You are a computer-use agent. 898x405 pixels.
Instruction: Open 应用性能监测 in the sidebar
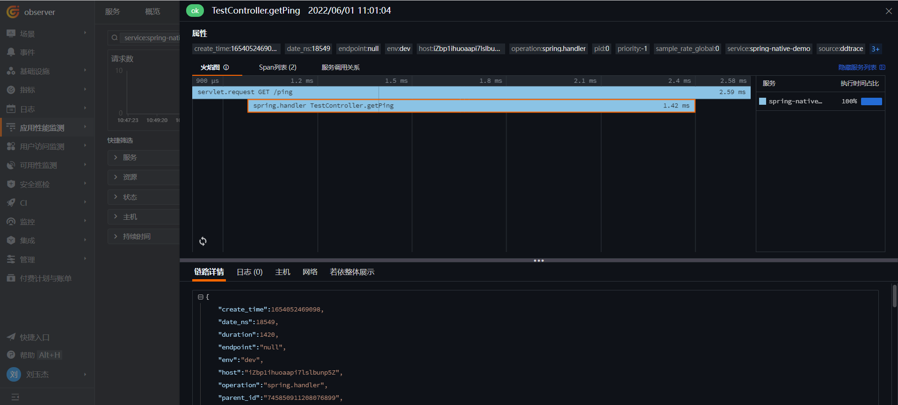pyautogui.click(x=47, y=128)
